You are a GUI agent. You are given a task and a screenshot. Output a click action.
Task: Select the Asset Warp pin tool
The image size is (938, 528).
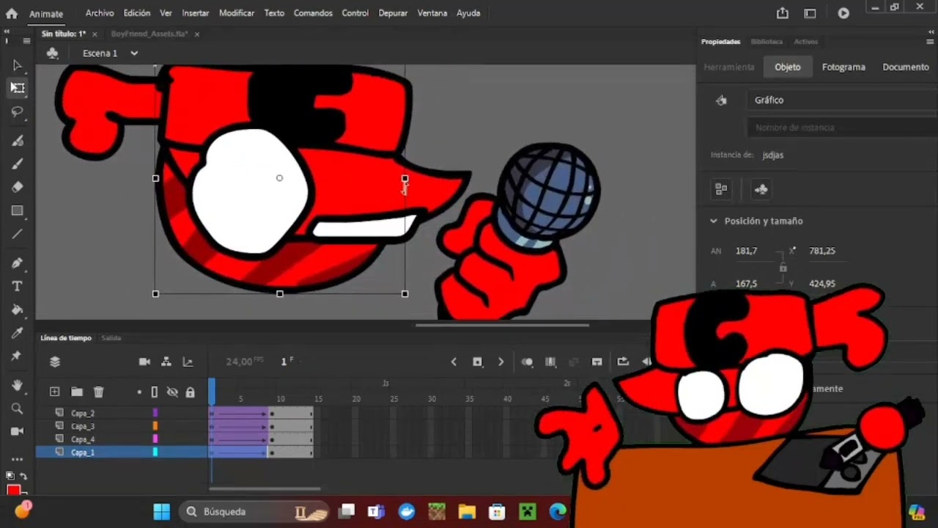tap(18, 356)
